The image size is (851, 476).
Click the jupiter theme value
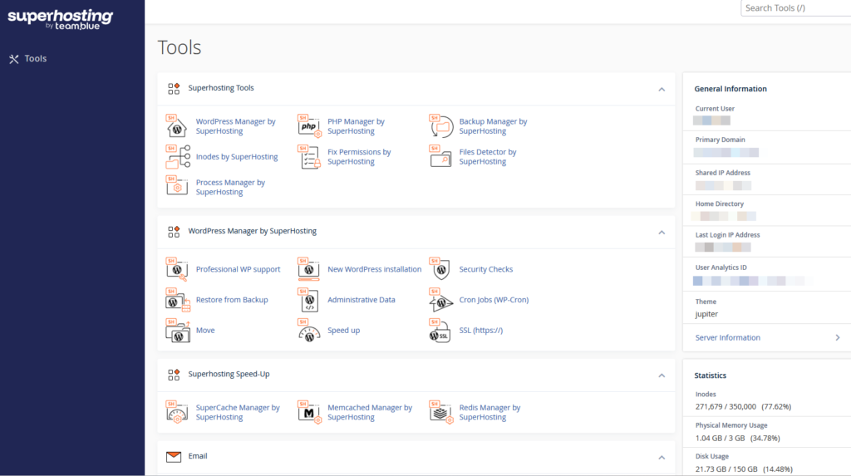coord(706,314)
